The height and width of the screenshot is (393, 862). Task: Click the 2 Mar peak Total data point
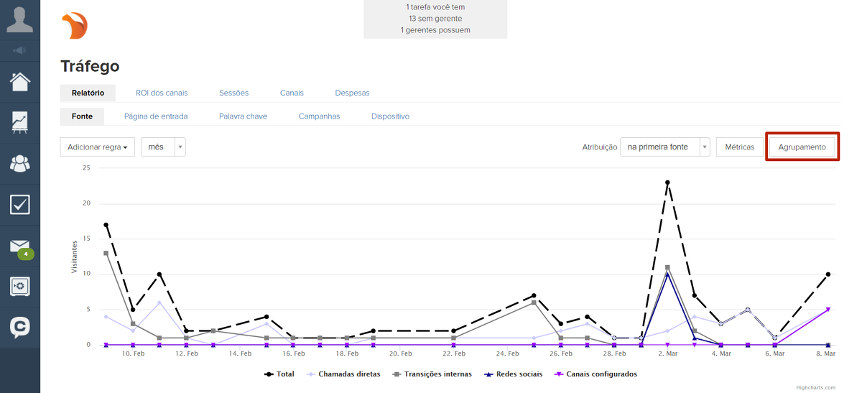point(667,182)
